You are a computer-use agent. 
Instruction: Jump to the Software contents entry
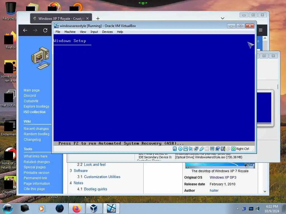[81, 171]
